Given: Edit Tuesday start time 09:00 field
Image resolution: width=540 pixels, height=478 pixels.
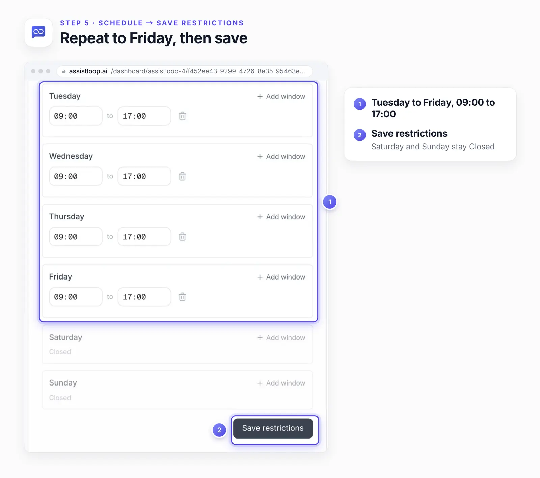Looking at the screenshot, I should 76,116.
